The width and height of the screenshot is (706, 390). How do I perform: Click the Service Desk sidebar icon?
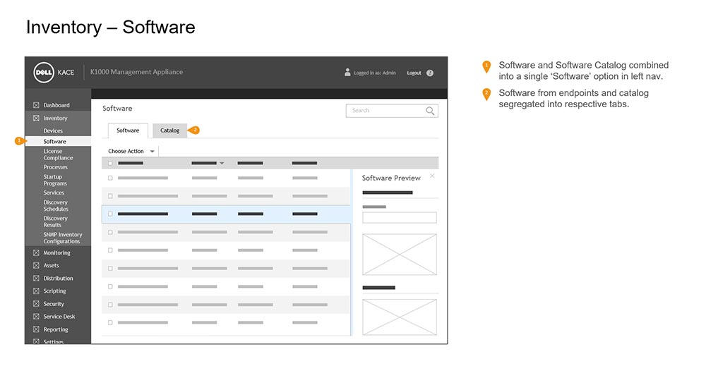tap(36, 317)
